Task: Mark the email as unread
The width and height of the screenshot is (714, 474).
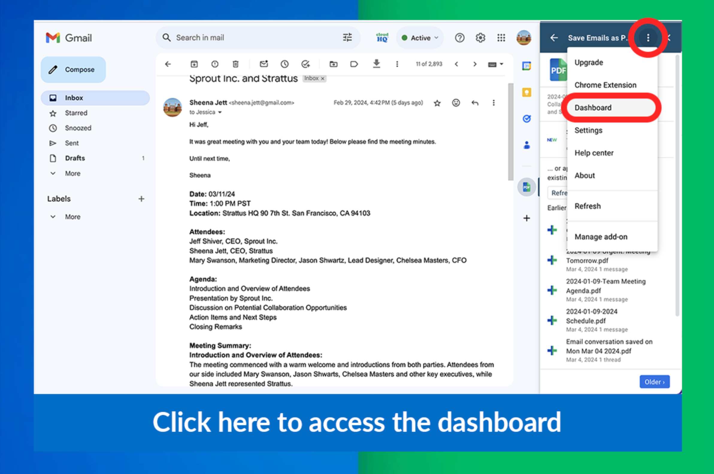Action: [x=264, y=64]
